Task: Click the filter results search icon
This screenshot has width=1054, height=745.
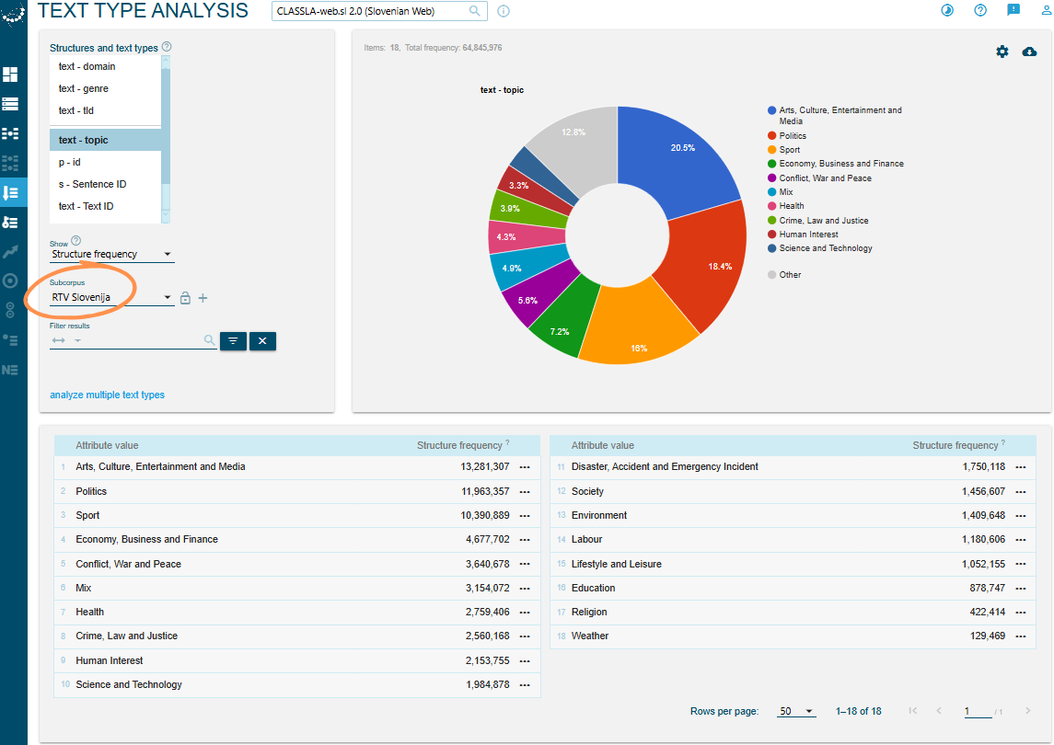Action: (x=210, y=340)
